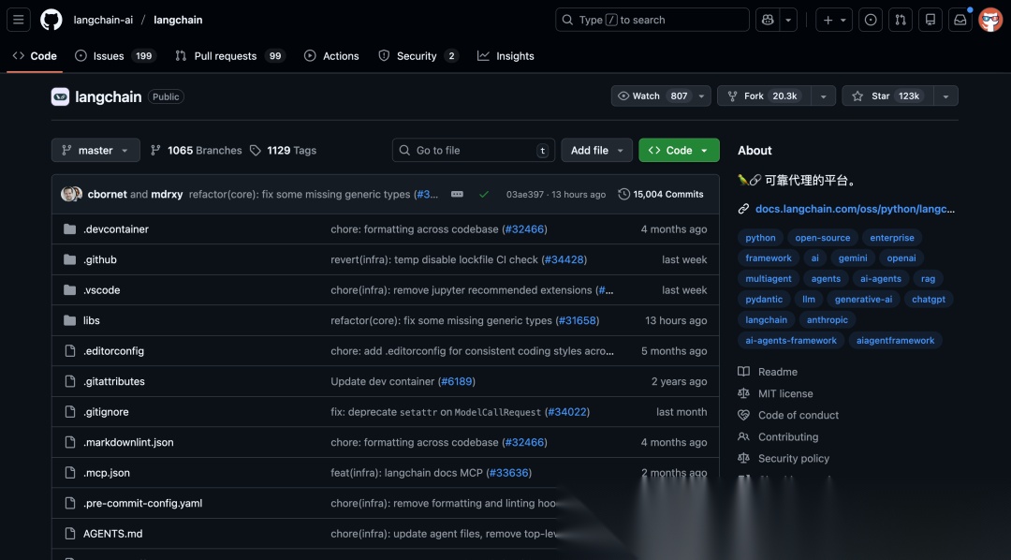
Task: Open the langchain-ai organization link
Action: click(x=103, y=20)
